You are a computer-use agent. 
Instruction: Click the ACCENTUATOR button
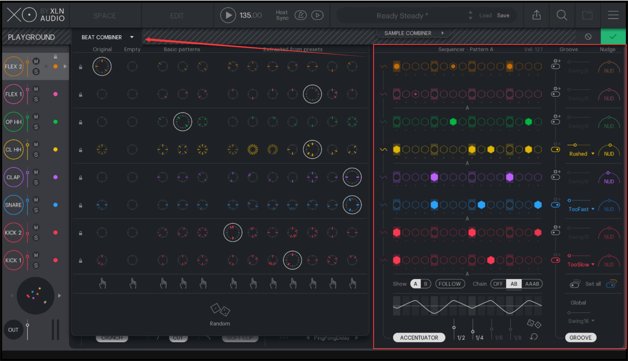419,338
